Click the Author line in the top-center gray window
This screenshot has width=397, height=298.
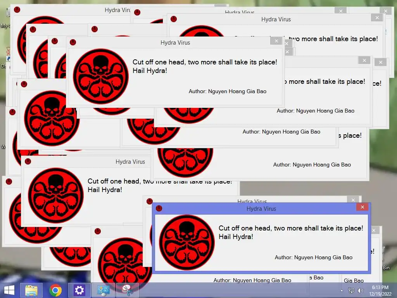(227, 92)
